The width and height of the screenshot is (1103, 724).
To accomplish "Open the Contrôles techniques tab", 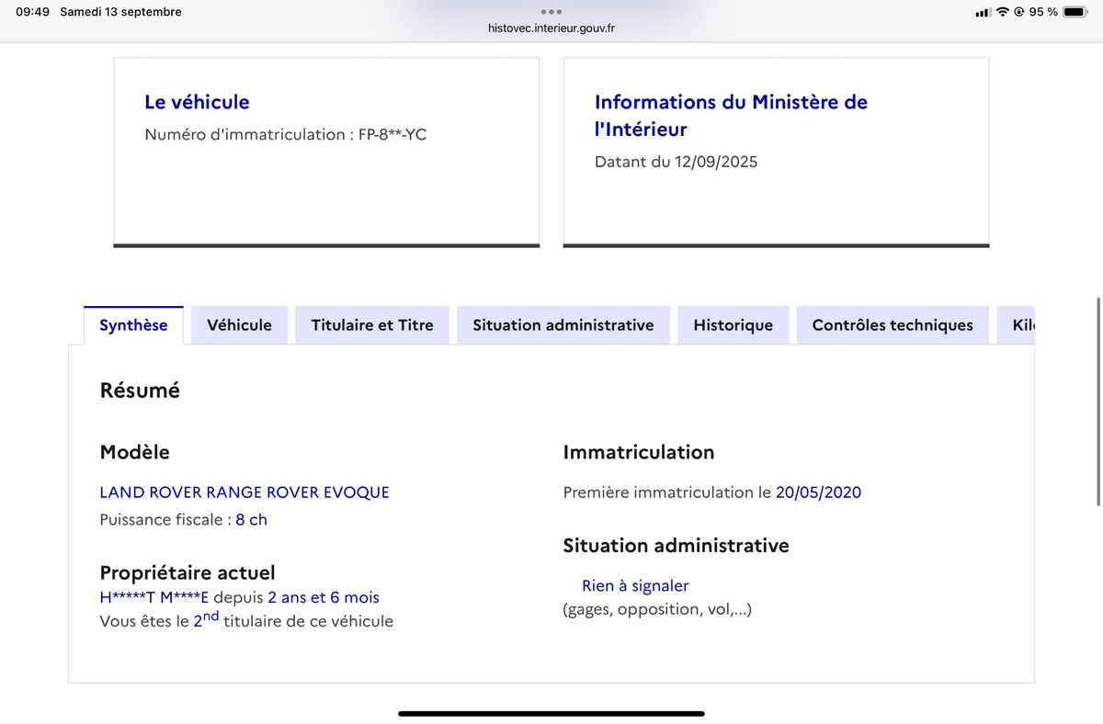I will pos(893,325).
